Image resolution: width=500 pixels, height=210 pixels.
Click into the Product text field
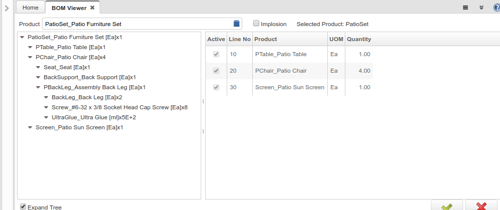click(138, 24)
